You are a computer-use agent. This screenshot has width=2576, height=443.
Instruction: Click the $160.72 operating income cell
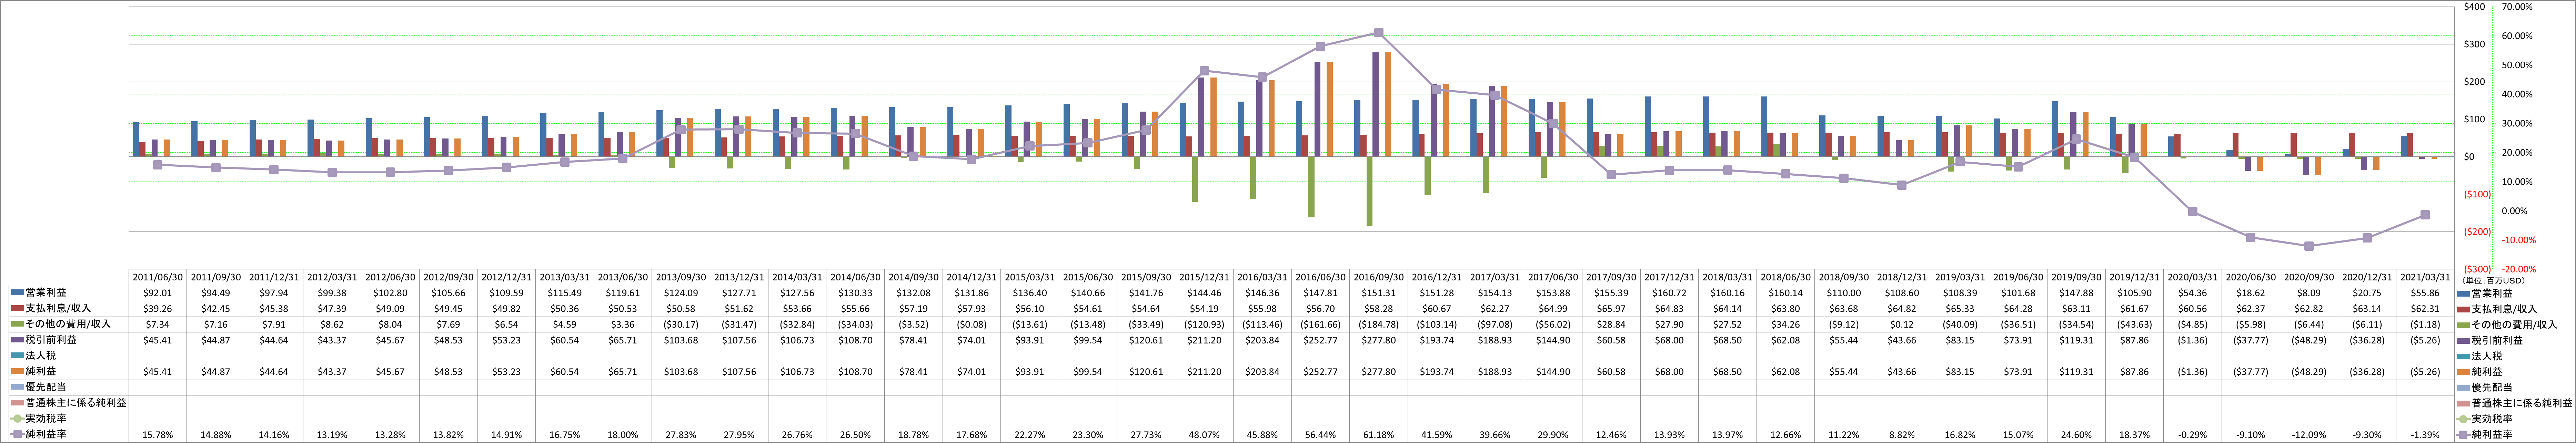pyautogui.click(x=1669, y=293)
